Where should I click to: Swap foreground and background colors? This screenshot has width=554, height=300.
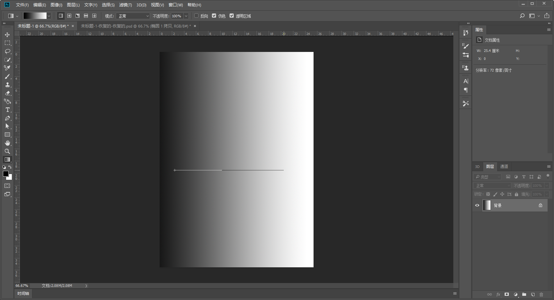click(x=10, y=167)
